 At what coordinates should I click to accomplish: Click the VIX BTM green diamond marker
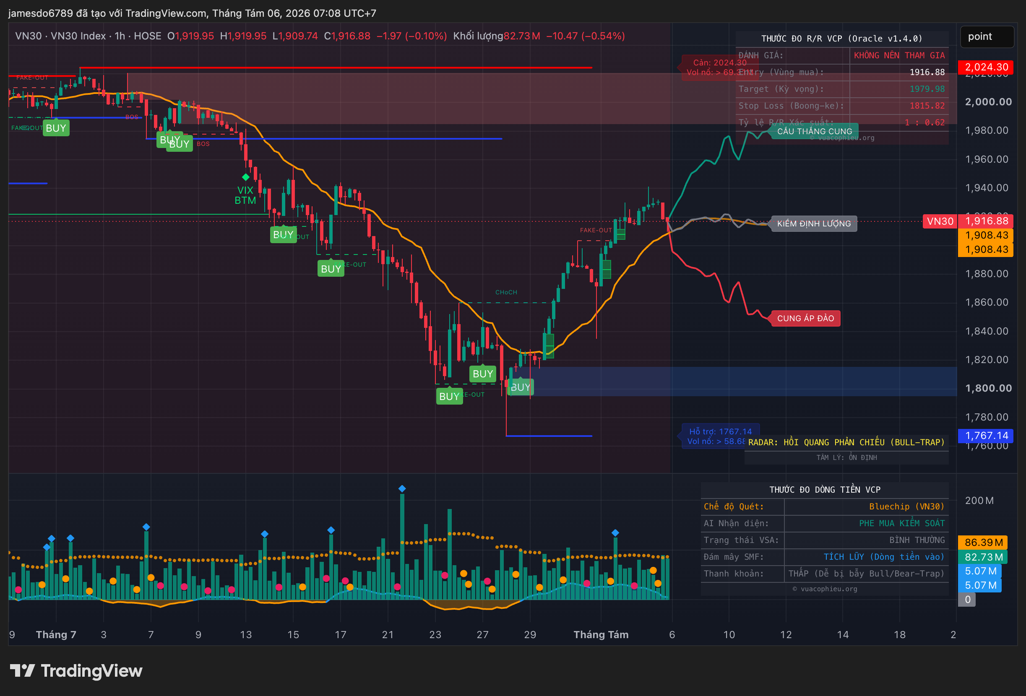pos(246,177)
